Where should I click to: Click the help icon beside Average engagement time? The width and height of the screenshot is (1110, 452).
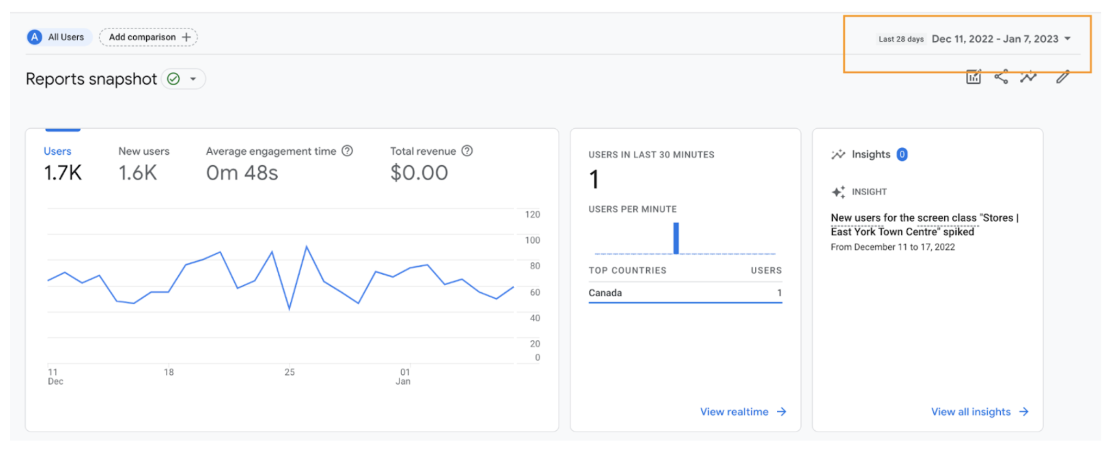pyautogui.click(x=347, y=151)
